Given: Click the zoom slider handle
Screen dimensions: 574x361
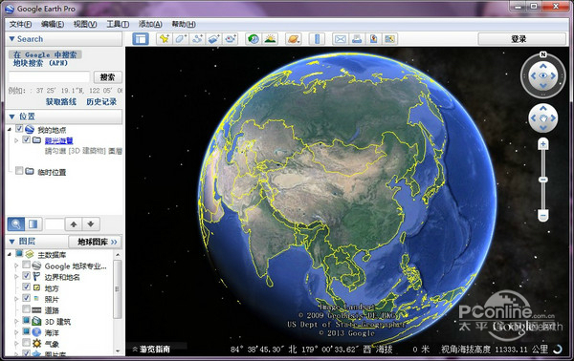Looking at the screenshot, I should [542, 180].
